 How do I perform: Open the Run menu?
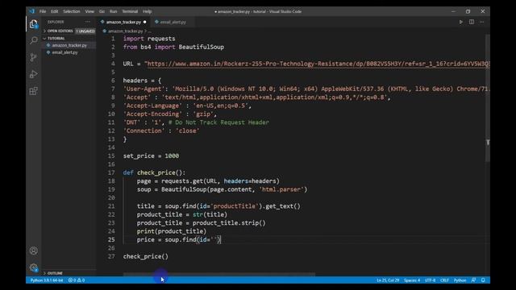113,11
